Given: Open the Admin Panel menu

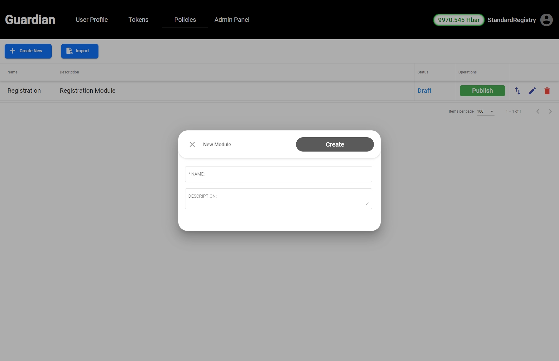Looking at the screenshot, I should pos(232,20).
